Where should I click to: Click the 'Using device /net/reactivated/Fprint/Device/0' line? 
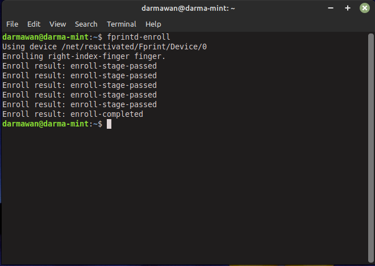click(105, 47)
